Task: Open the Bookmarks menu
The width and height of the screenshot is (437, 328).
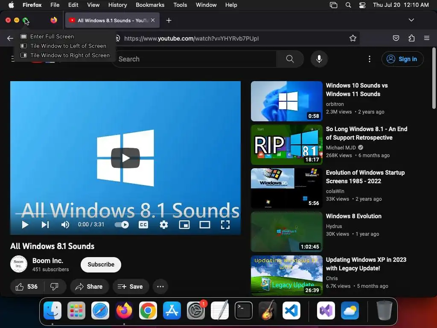Action: click(150, 5)
